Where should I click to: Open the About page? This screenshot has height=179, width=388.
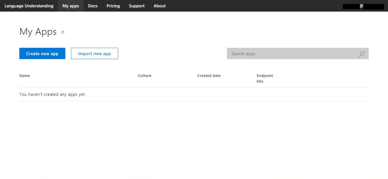click(x=160, y=6)
